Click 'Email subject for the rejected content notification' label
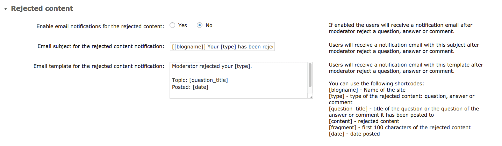Screen dimensions: 502x146 coord(101,46)
